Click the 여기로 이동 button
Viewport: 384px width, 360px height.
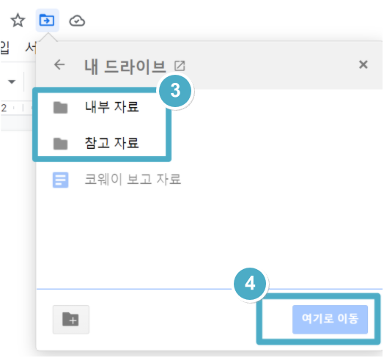point(330,319)
